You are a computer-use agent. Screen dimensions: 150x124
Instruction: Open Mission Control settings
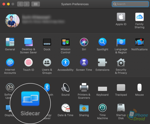click(65, 42)
